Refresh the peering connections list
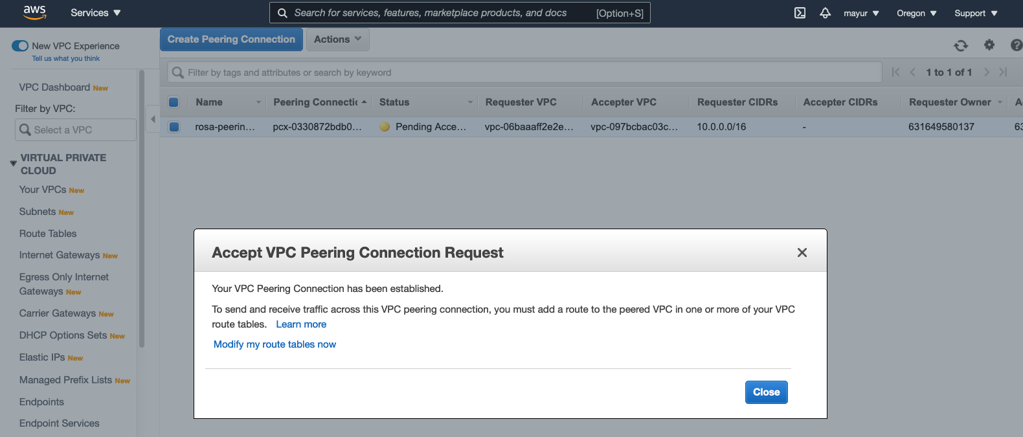1023x437 pixels. tap(961, 45)
